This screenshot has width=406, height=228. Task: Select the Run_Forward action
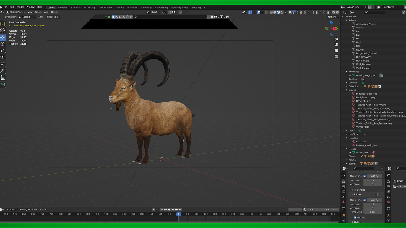(x=363, y=61)
